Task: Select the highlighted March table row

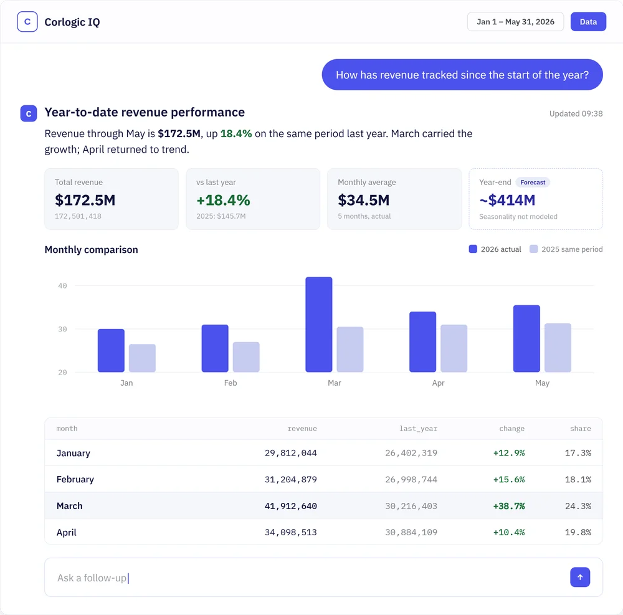Action: pos(323,506)
